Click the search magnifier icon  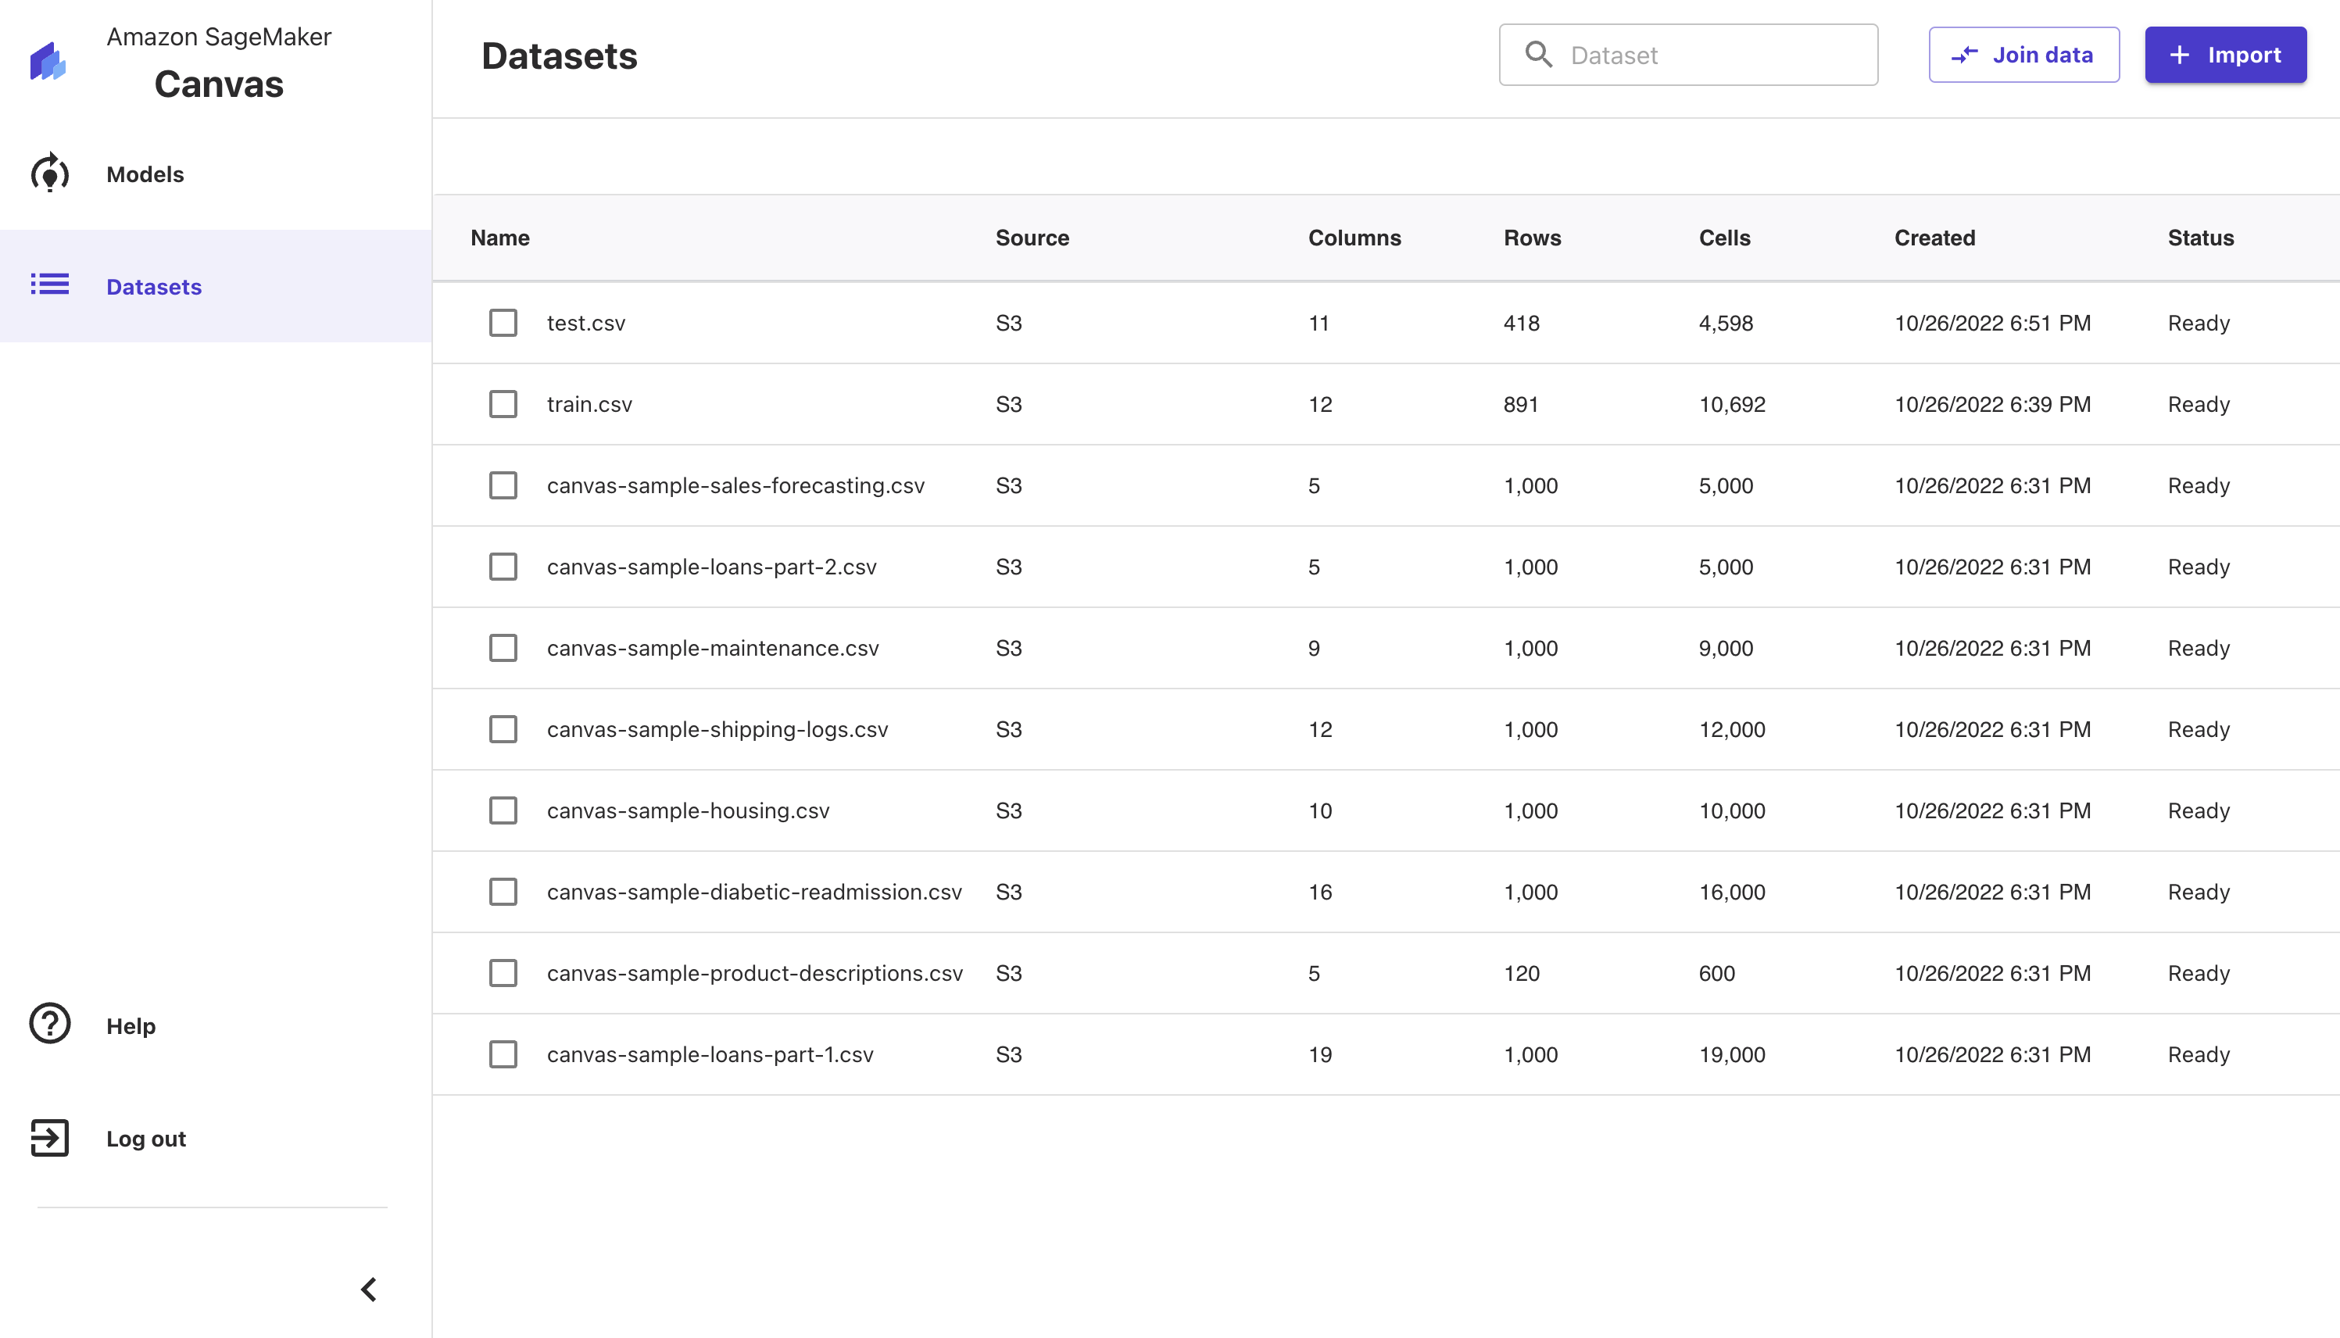[1539, 55]
